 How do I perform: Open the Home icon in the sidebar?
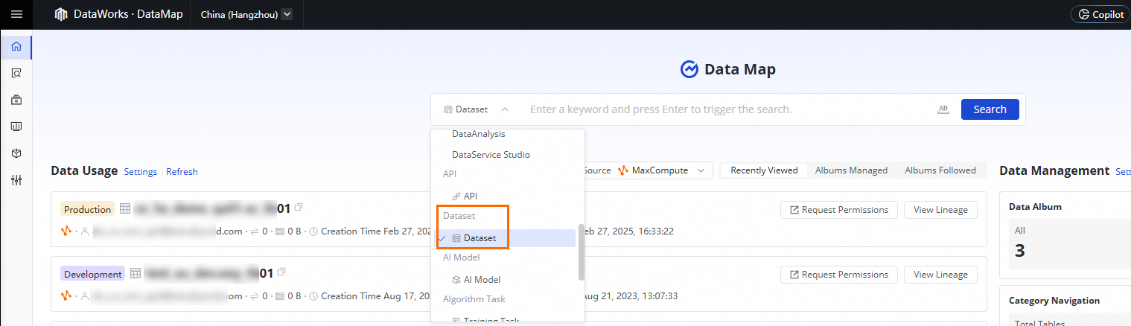pos(16,47)
